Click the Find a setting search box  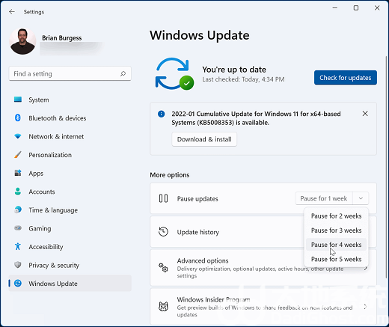pyautogui.click(x=70, y=73)
